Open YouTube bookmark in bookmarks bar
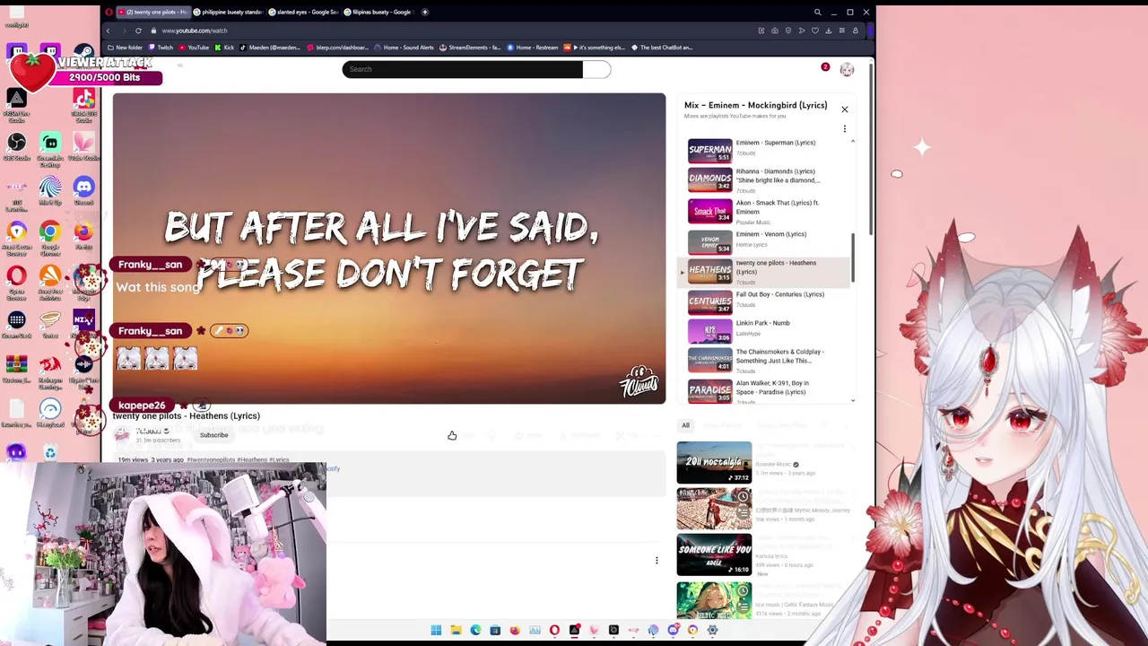1148x646 pixels. (194, 48)
